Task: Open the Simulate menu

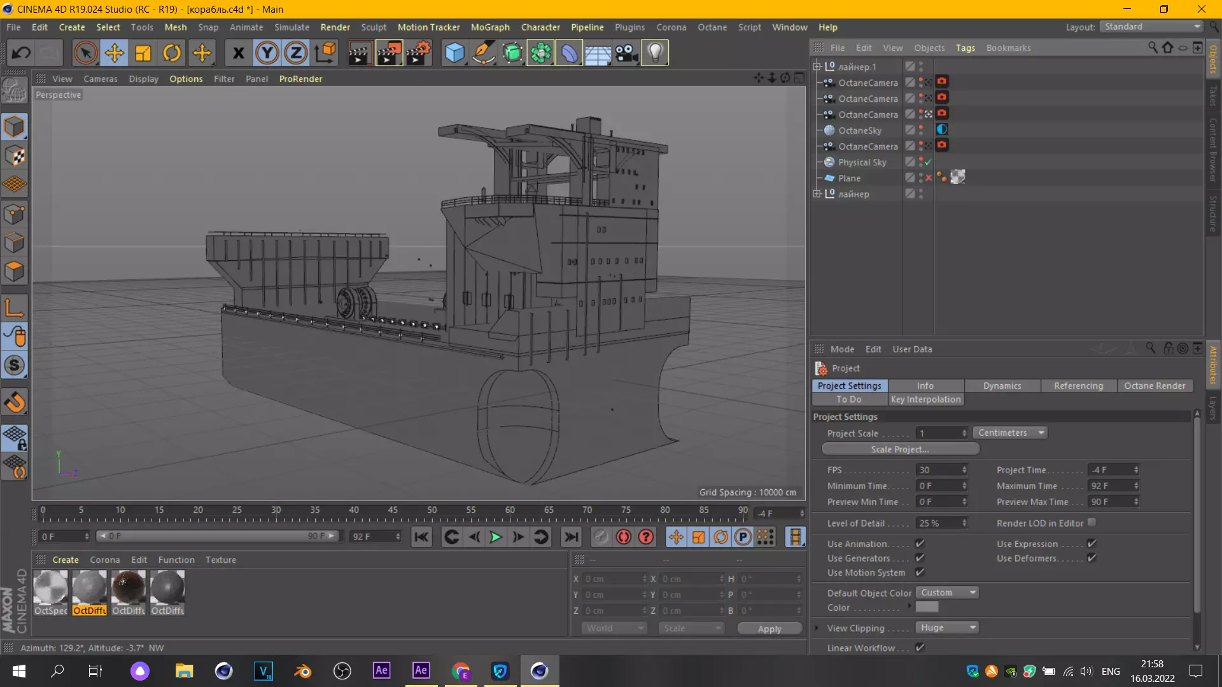Action: click(x=291, y=27)
